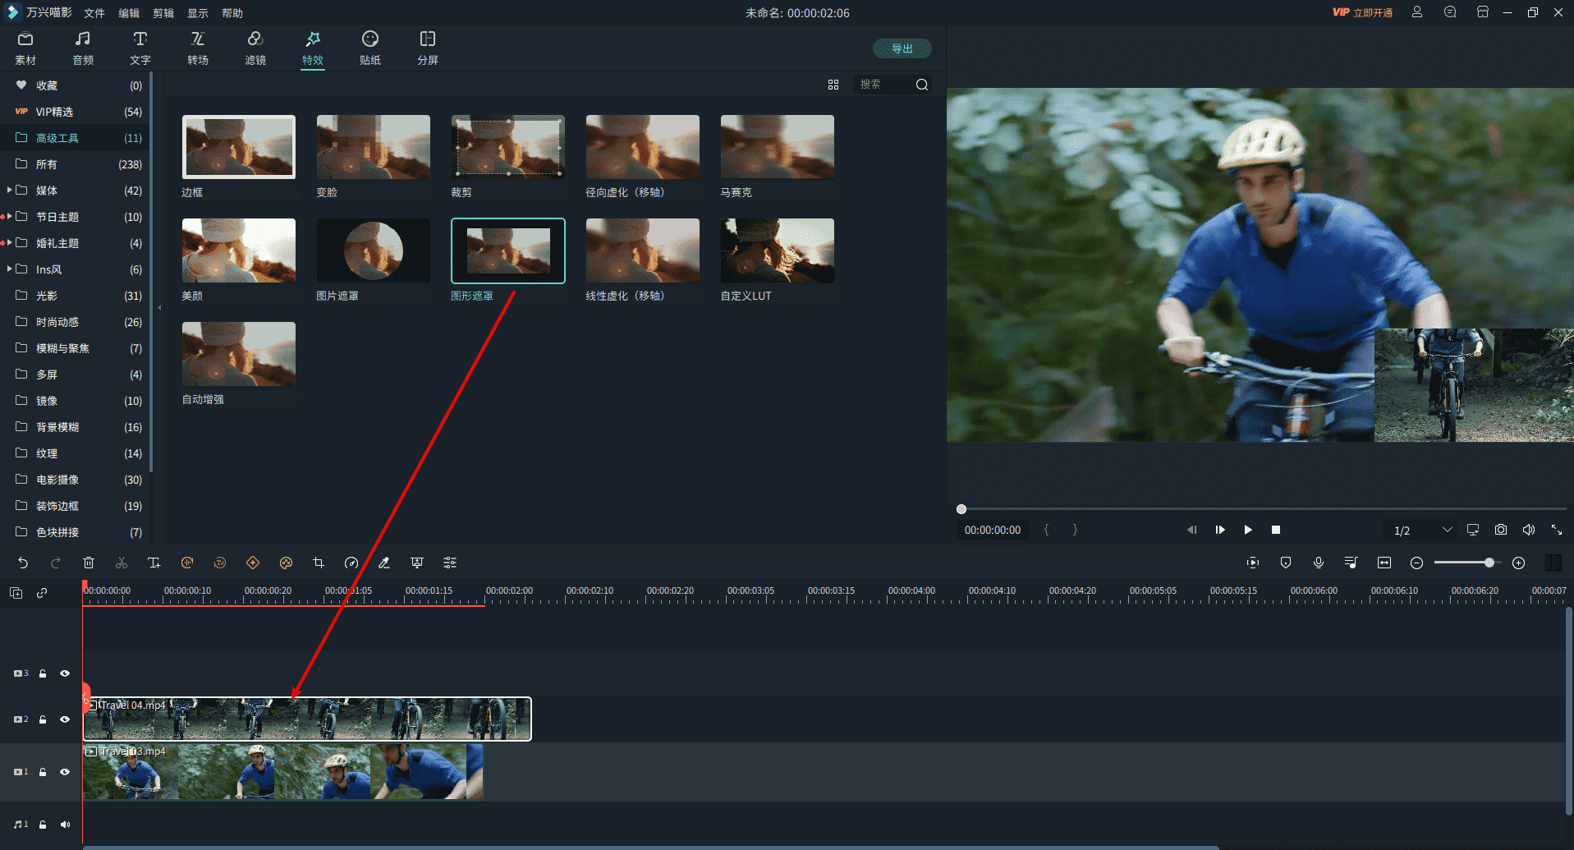Mute audio track 1 speaker icon
Viewport: 1574px width, 850px height.
point(65,825)
